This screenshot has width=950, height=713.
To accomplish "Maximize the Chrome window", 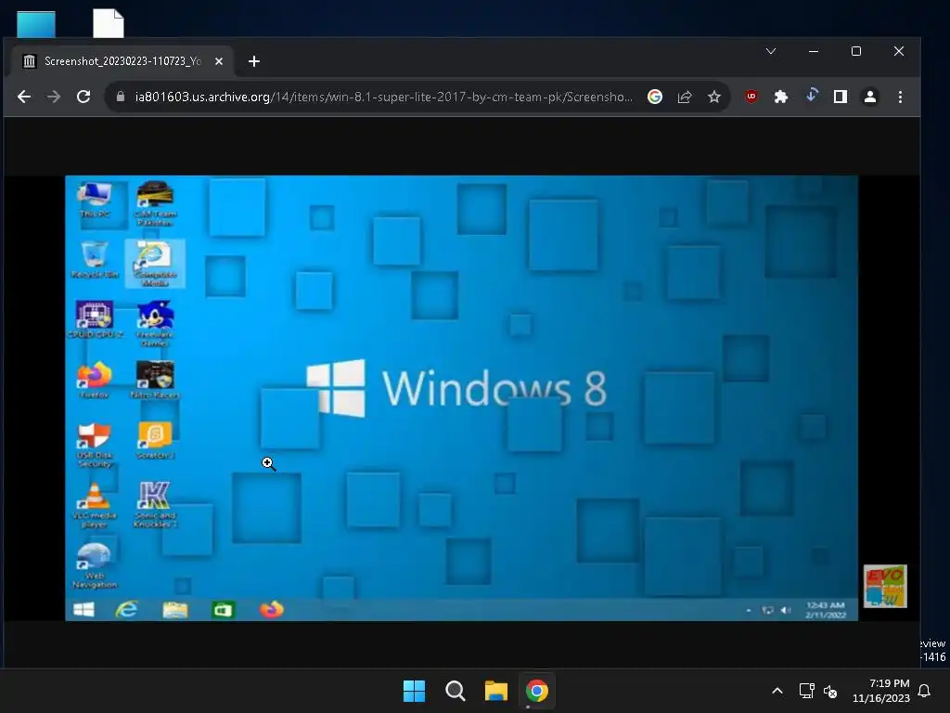I will click(856, 51).
